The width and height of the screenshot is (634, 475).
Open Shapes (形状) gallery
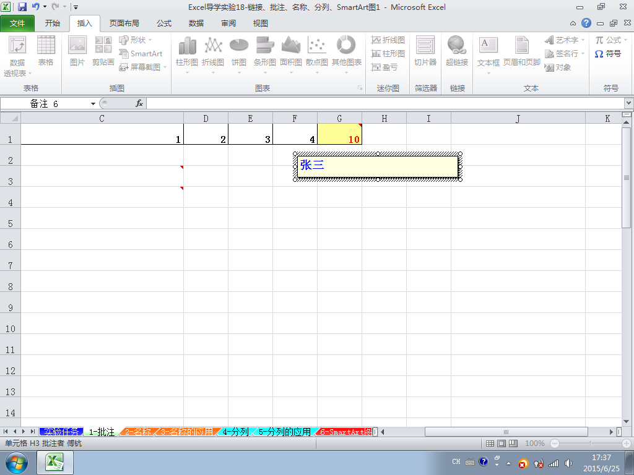click(x=136, y=40)
